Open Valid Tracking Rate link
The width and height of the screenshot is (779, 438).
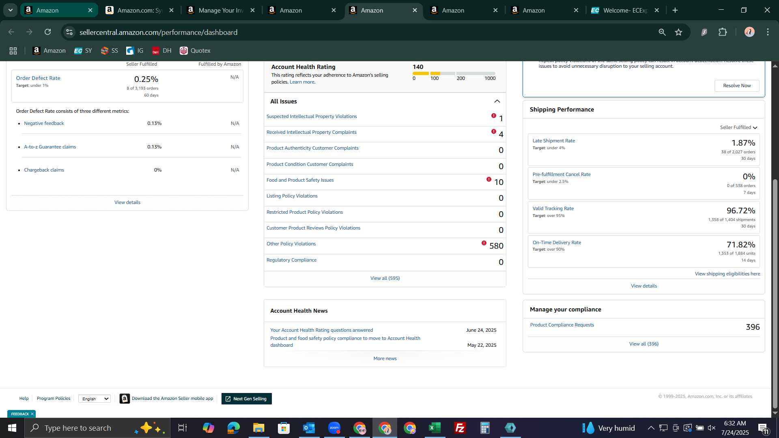553,208
